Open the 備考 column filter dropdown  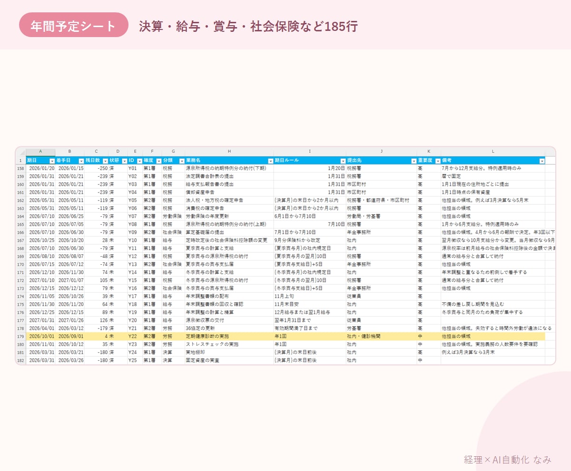[542, 161]
